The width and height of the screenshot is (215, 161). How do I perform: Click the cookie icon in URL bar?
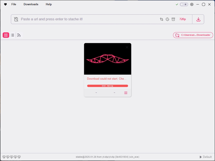[167, 19]
